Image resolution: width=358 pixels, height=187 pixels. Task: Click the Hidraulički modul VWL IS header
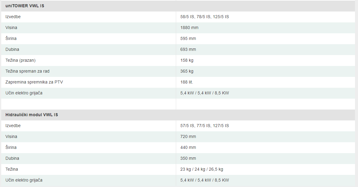coord(32,115)
